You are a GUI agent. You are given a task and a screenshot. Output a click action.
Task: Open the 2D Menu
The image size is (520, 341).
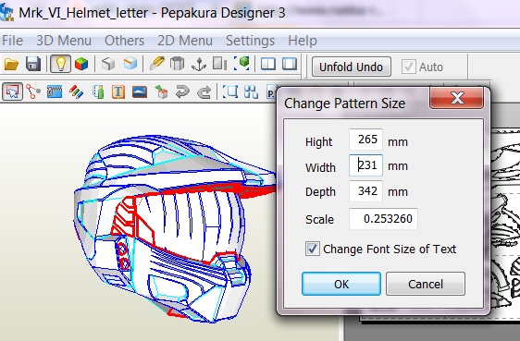point(185,41)
